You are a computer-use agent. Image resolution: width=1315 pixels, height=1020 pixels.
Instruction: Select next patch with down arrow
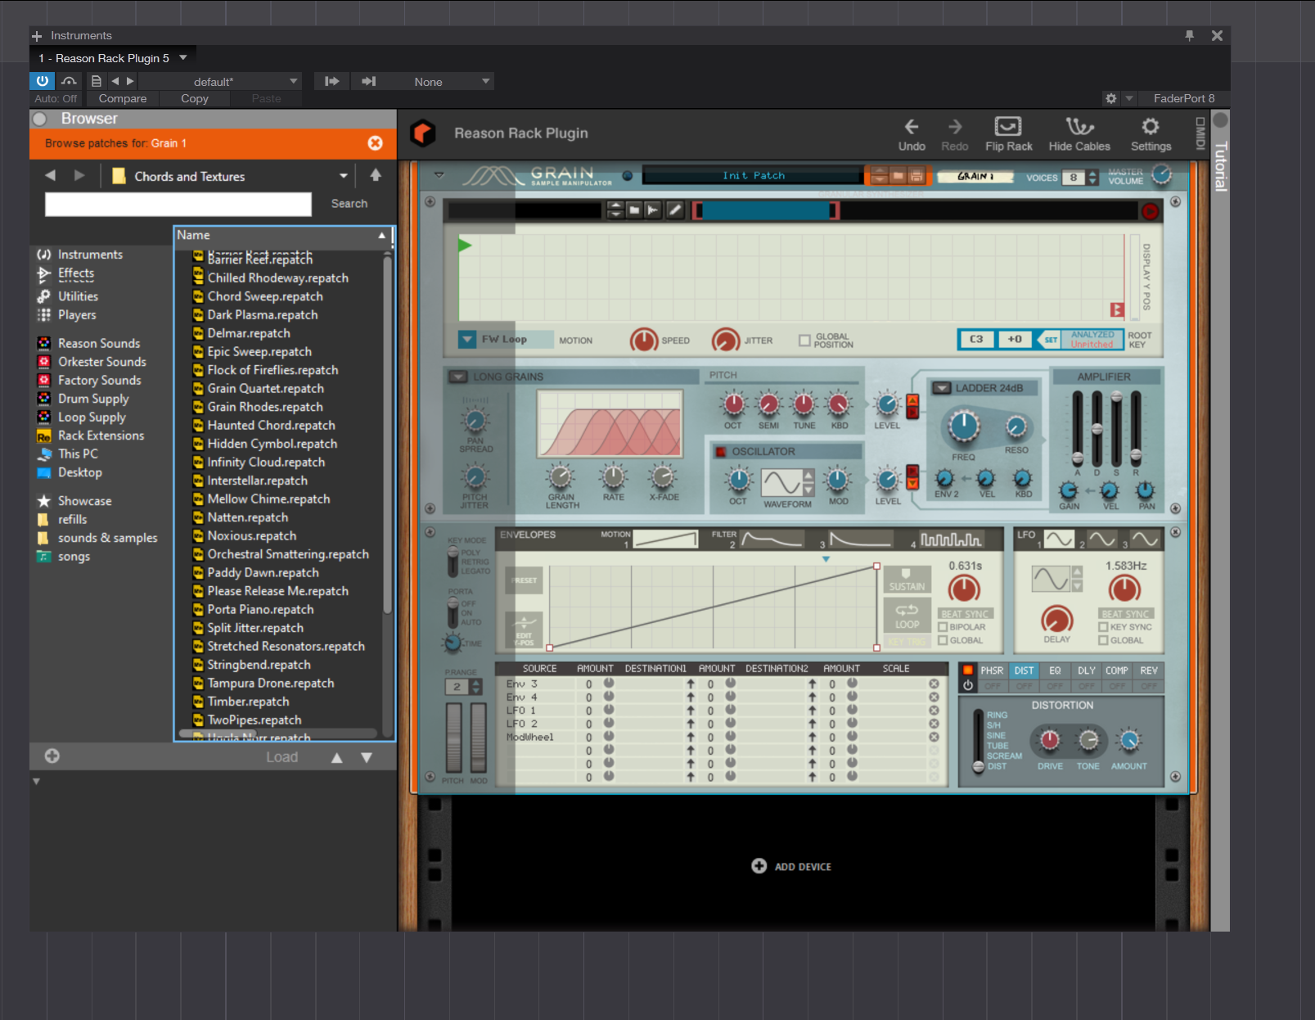pos(367,758)
